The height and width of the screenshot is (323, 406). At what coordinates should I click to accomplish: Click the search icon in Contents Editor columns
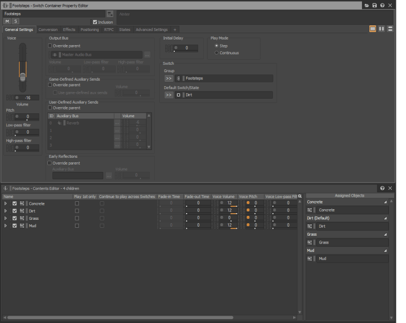pyautogui.click(x=299, y=196)
